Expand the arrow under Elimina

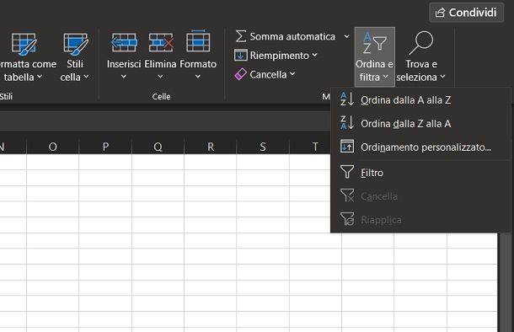(x=160, y=77)
